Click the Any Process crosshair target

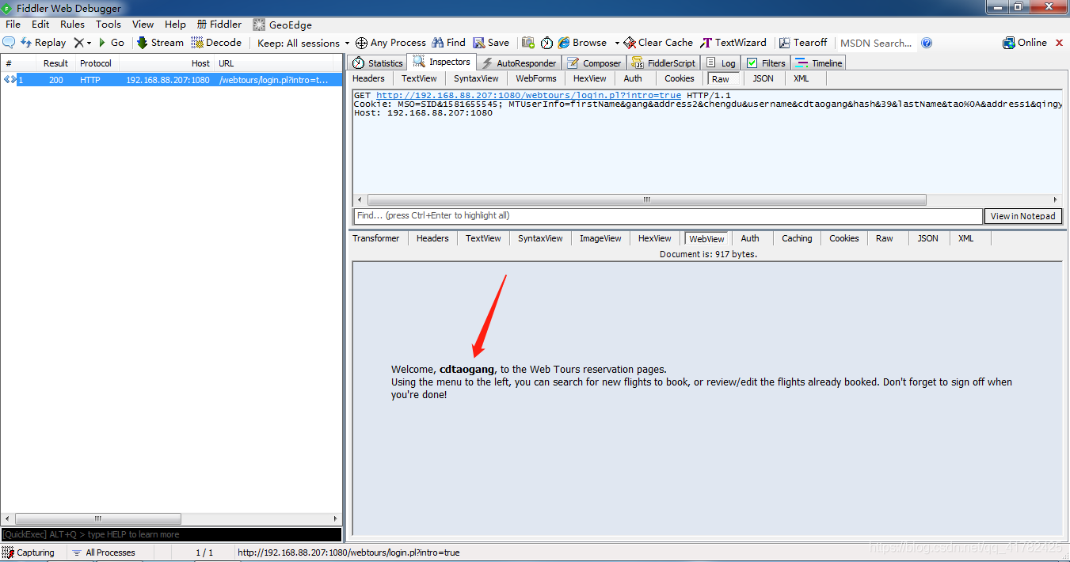[x=390, y=43]
